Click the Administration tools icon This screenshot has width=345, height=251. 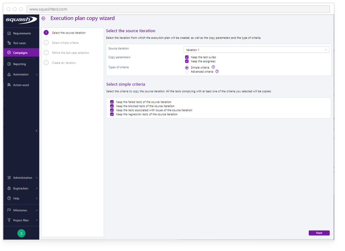[x=9, y=178]
